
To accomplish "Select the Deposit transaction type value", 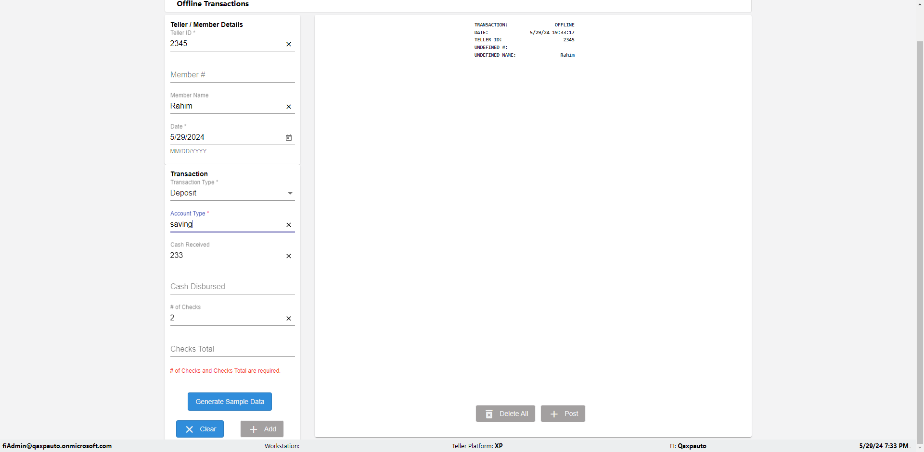I will coord(183,193).
